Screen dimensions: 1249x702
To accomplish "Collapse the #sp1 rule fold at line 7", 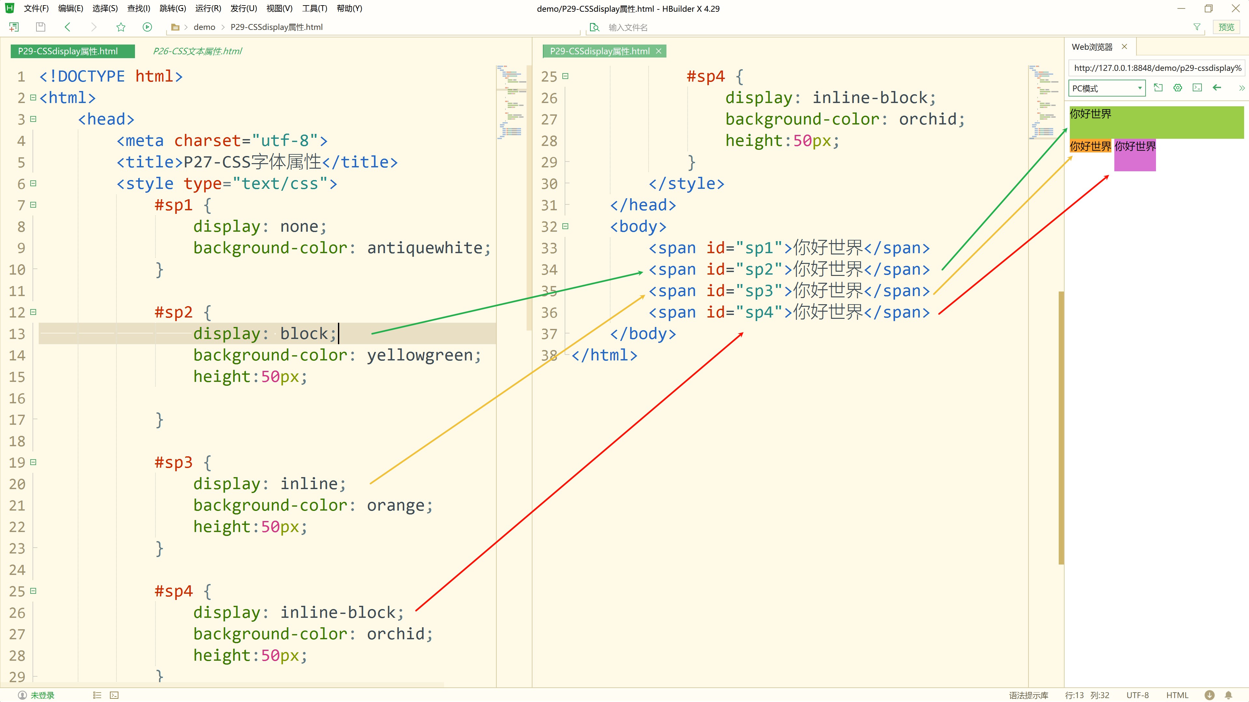I will coord(33,204).
